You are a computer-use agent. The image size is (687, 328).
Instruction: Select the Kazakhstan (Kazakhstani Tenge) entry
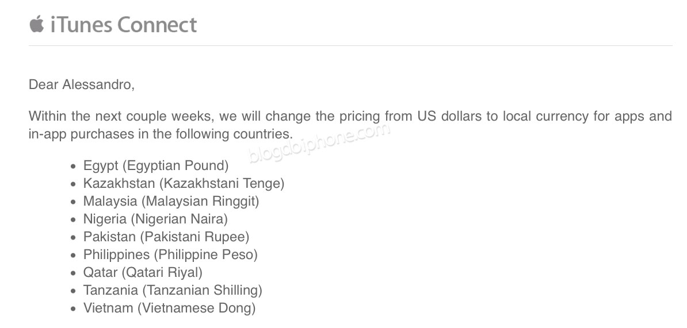(x=184, y=183)
